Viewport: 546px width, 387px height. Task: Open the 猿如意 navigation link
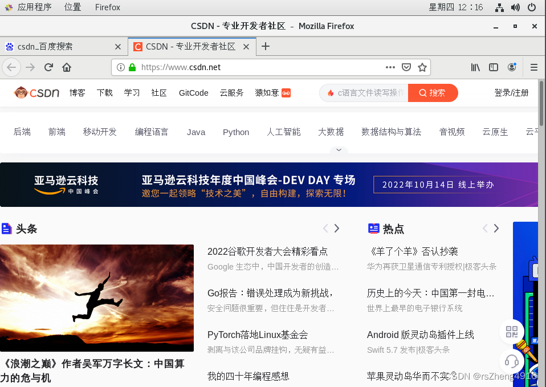tap(272, 93)
